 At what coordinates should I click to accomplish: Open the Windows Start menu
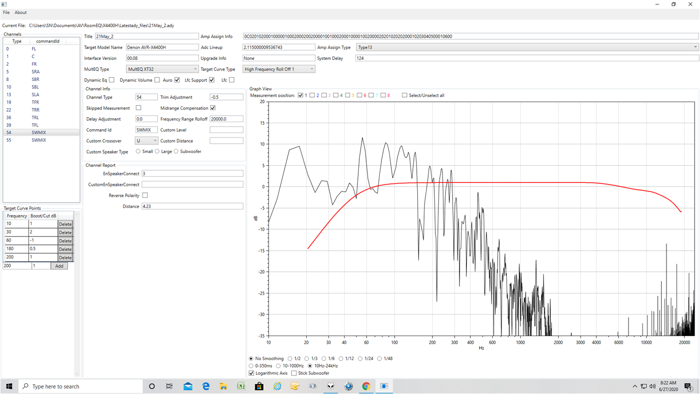click(x=9, y=386)
